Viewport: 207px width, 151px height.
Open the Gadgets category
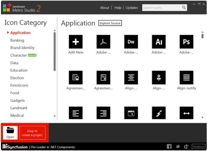coord(18,100)
